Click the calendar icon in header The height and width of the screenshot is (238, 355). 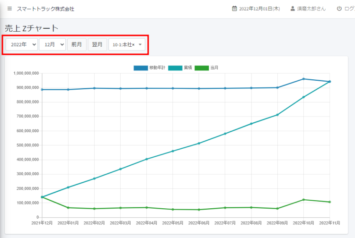pyautogui.click(x=234, y=9)
